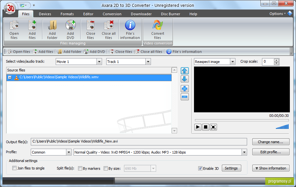The width and height of the screenshot is (296, 187).
Task: Open the Reaspect image dropdown
Action: pos(233,62)
